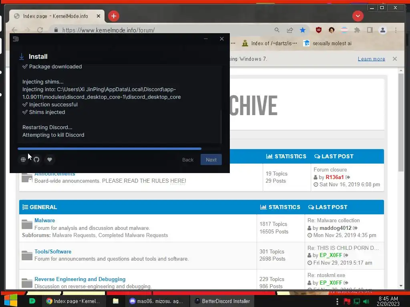
Task: Open the Tools/Software forum link
Action: click(53, 252)
